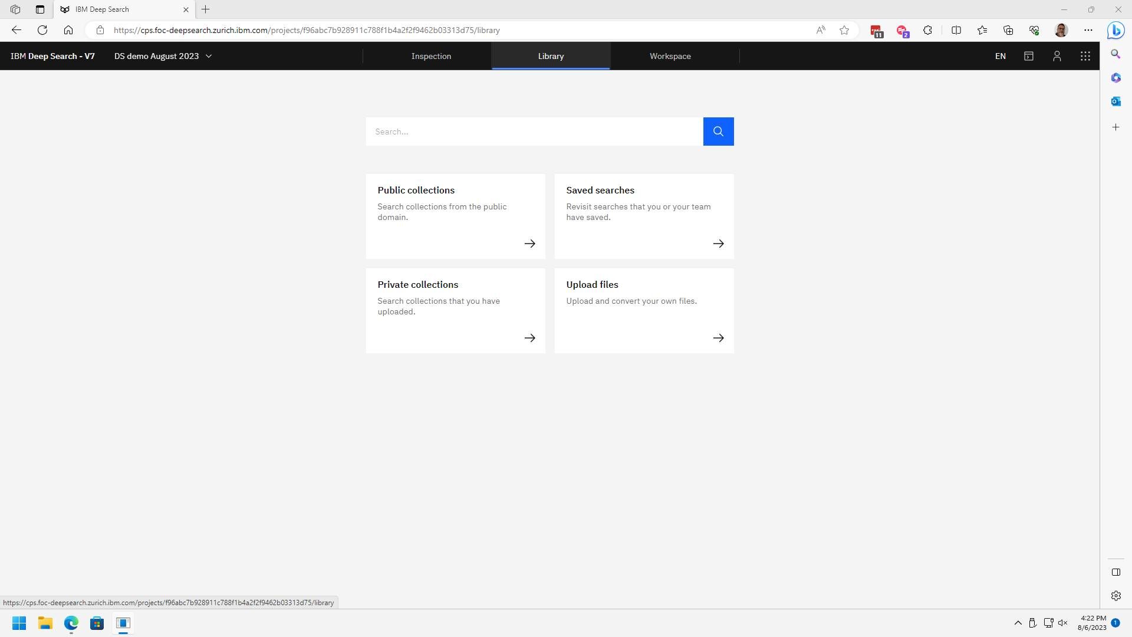Show hidden system tray icons
Viewport: 1132px width, 637px height.
pos(1018,623)
